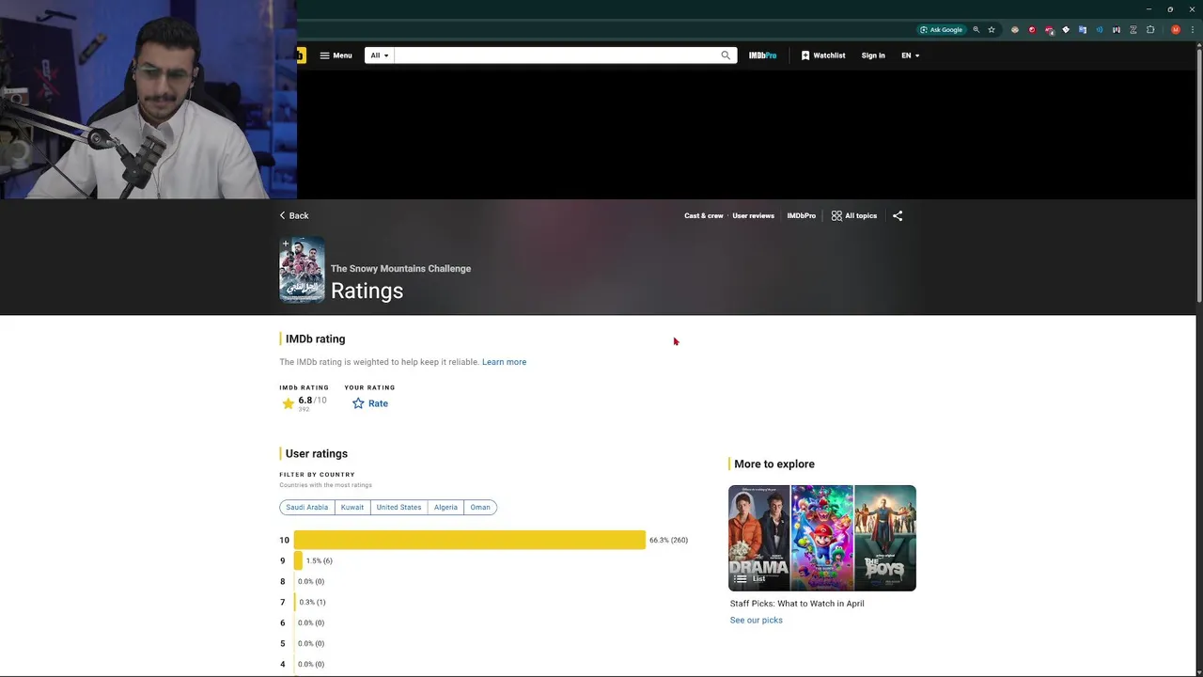
Task: Open the Chrome three-dot menu
Action: (x=1193, y=30)
